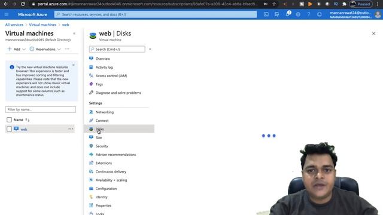This screenshot has height=215, width=383.
Task: Open Cloud Shell from the top bar
Action: coord(266,14)
